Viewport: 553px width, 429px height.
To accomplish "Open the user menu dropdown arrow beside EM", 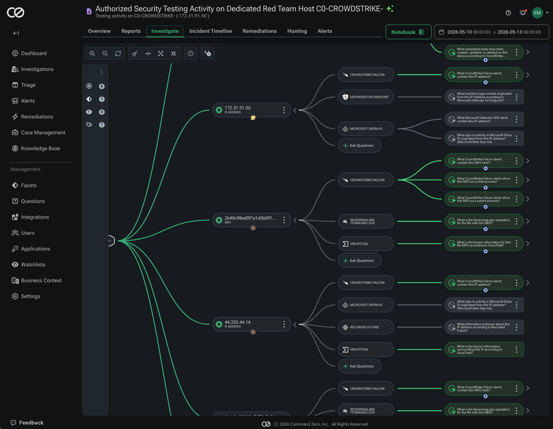I will tap(547, 13).
